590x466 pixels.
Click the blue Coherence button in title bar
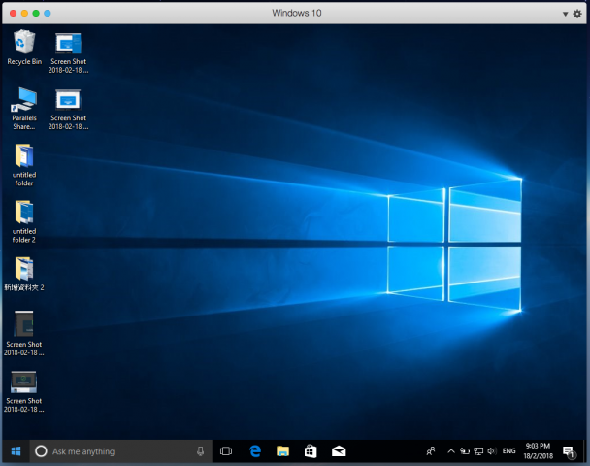(48, 14)
